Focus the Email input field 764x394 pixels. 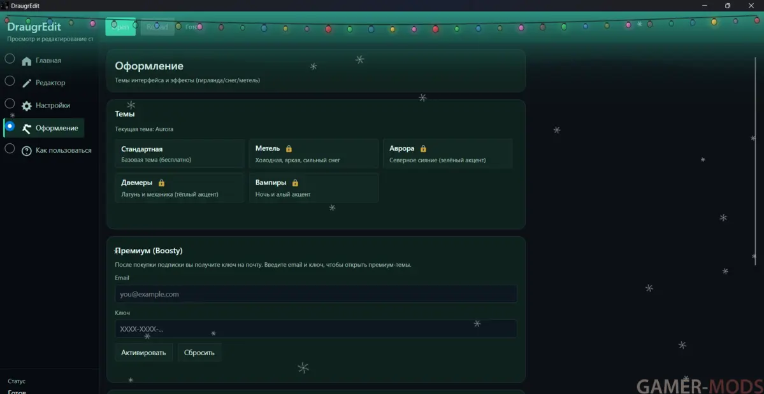315,294
